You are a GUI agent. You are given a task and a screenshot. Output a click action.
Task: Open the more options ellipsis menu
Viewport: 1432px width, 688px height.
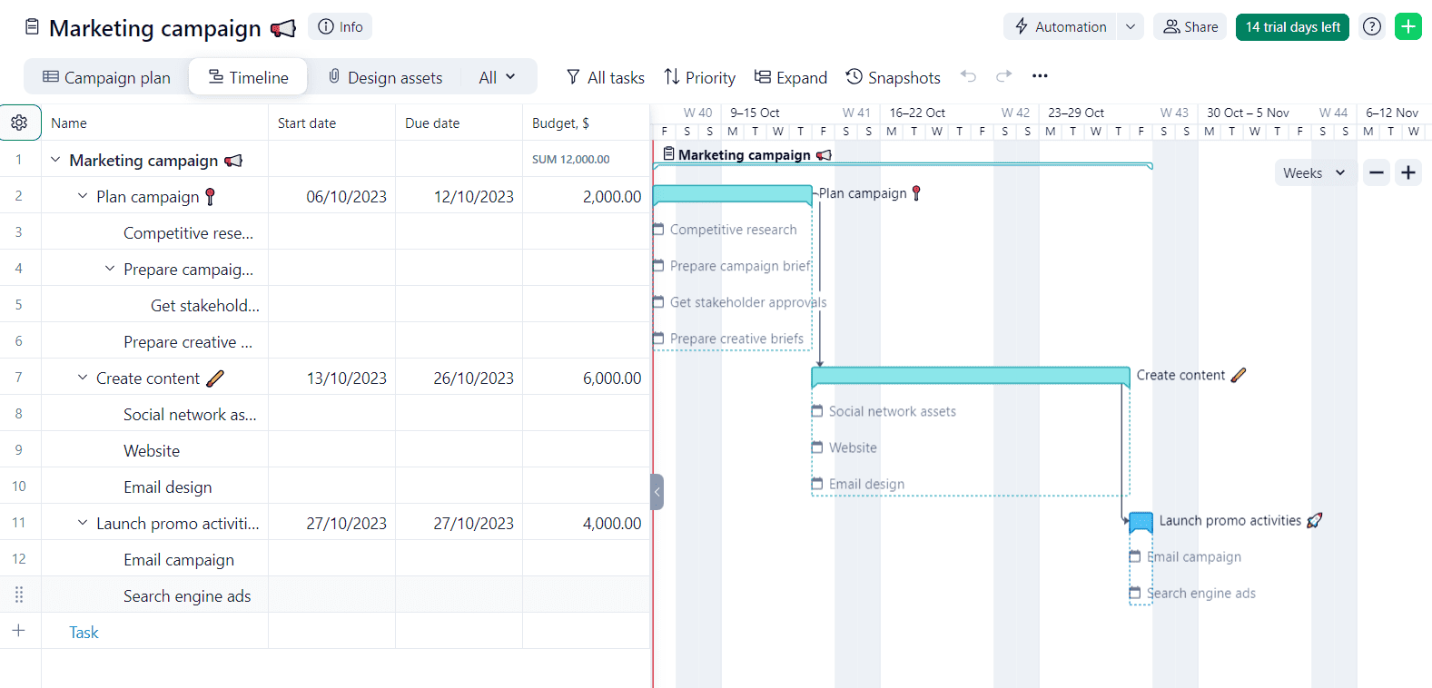pyautogui.click(x=1040, y=76)
